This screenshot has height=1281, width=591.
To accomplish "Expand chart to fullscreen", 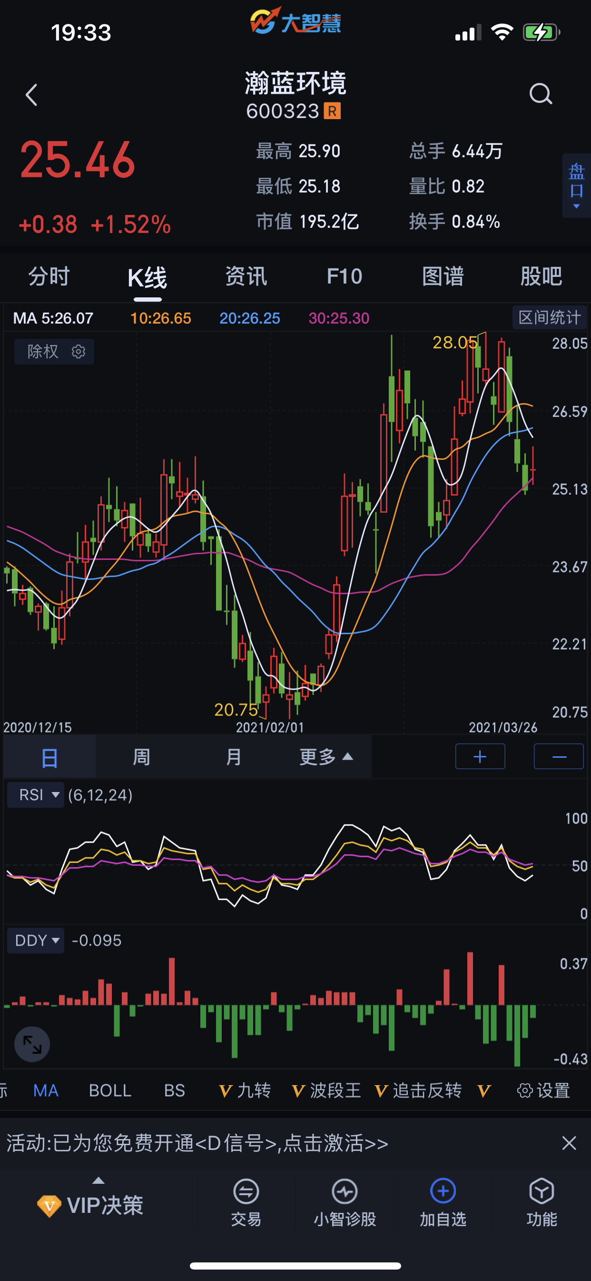I will pos(32,1044).
